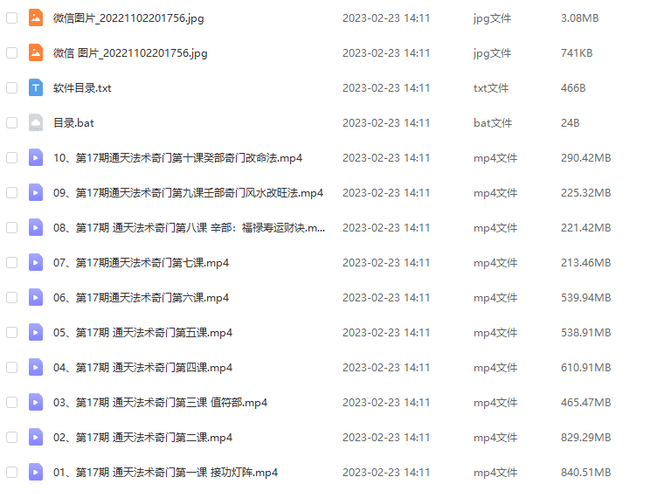Image resolution: width=664 pixels, height=498 pixels.
Task: Click image icon of 3.08MB jpg file
Action: click(36, 17)
